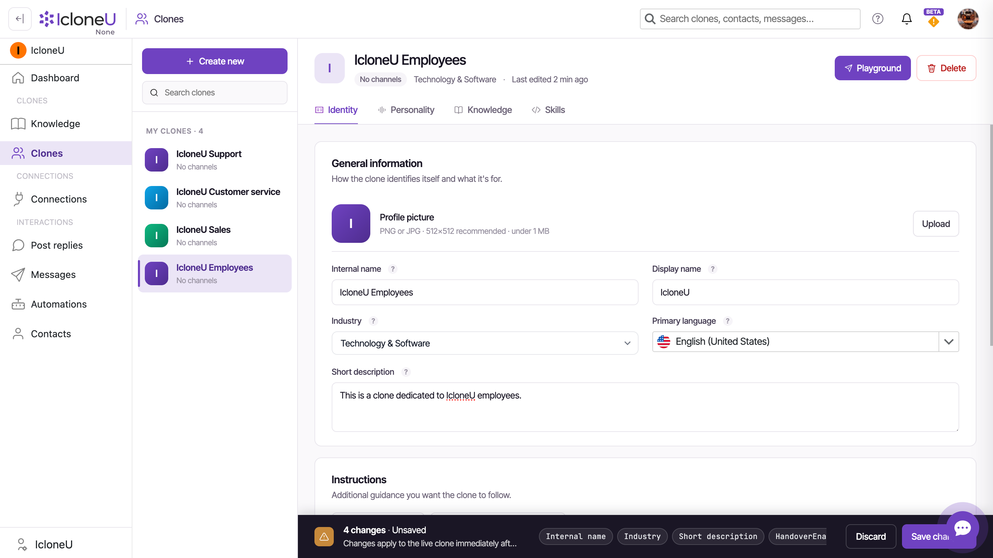Click the purple profile picture thumbnail

point(351,223)
